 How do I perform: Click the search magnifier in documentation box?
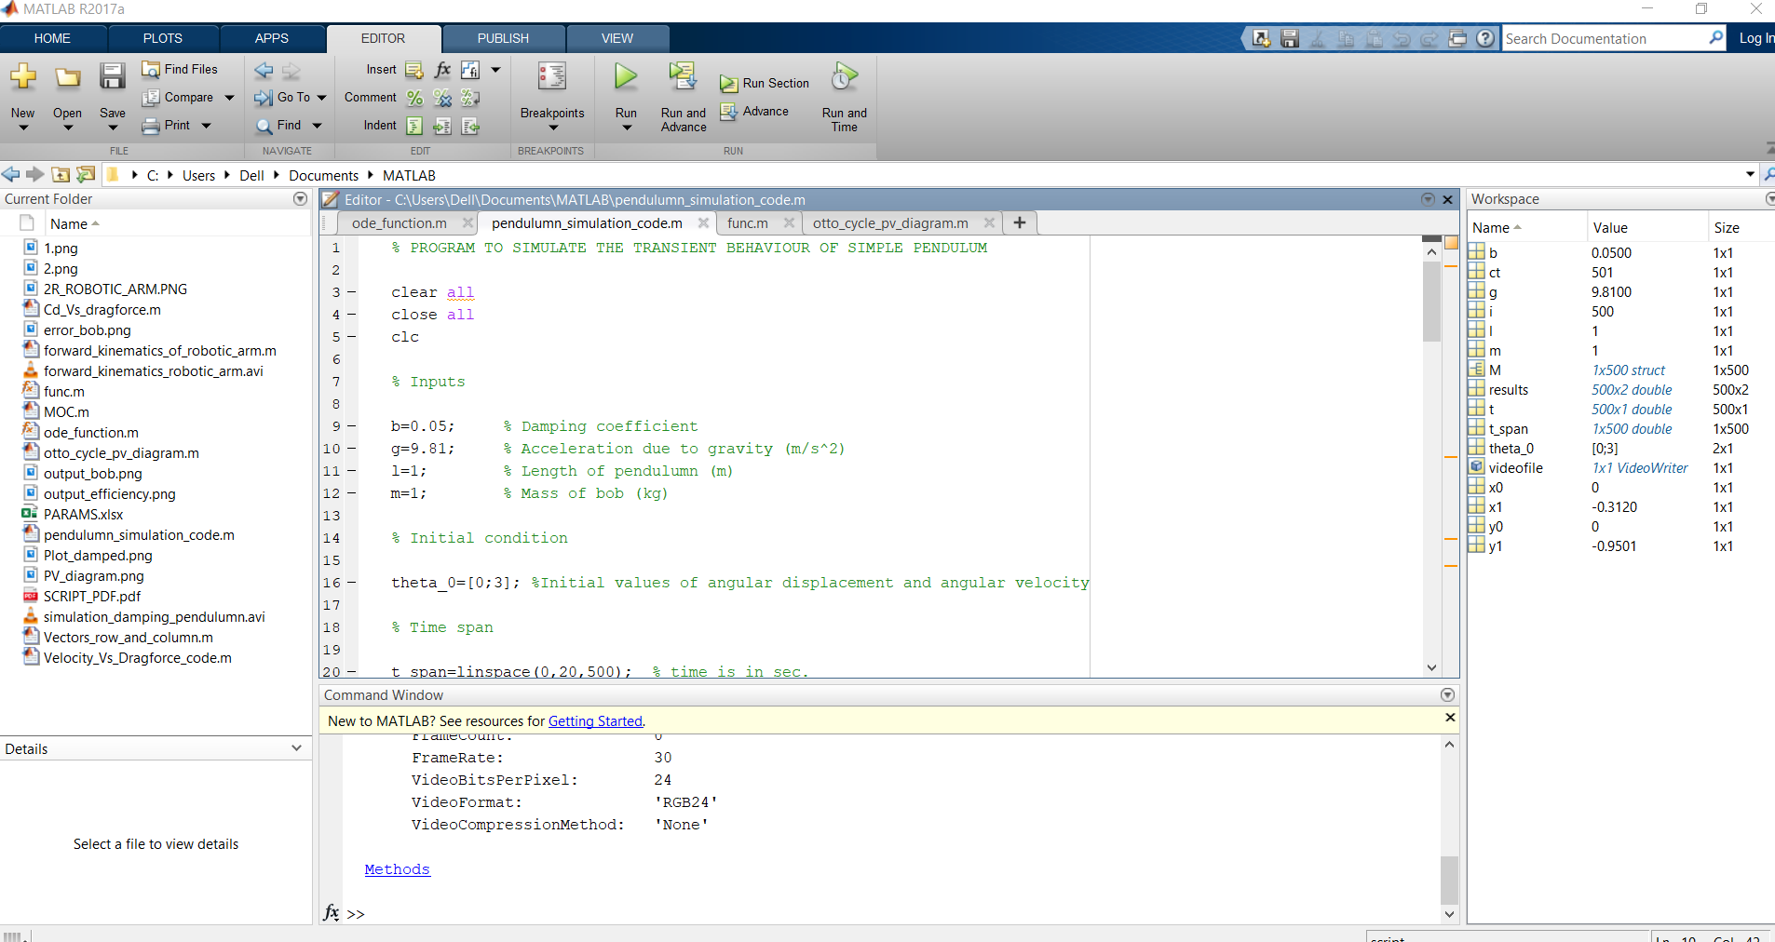1715,37
